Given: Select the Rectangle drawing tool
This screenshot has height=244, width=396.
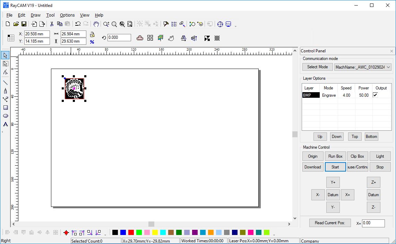Looking at the screenshot, I should pos(6,107).
